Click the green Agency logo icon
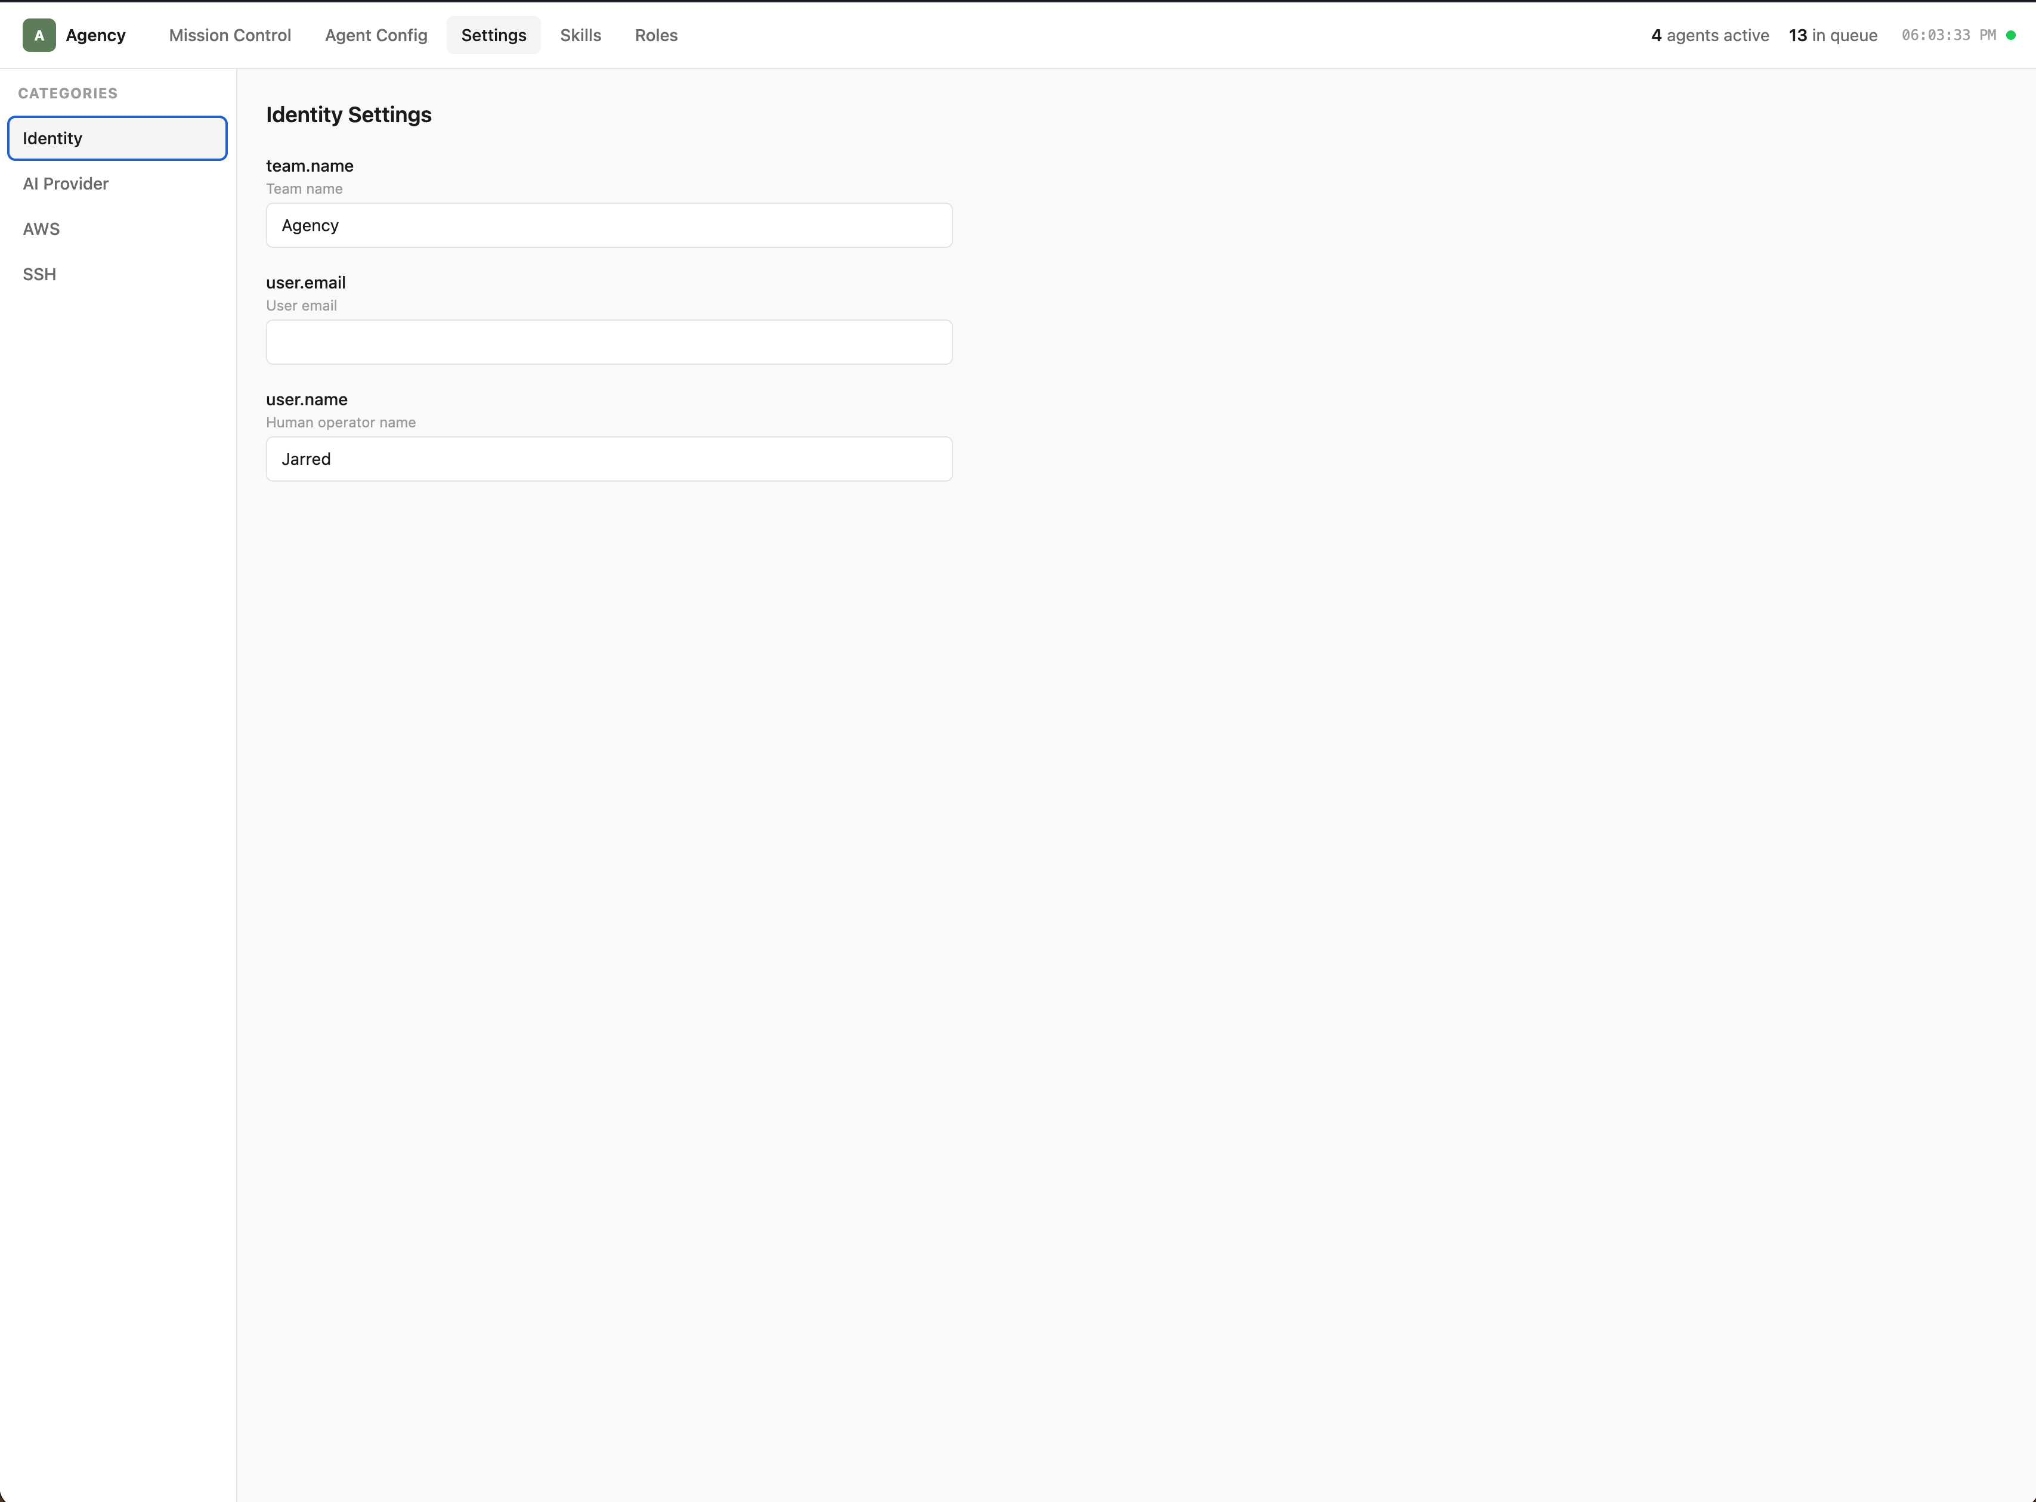This screenshot has width=2036, height=1502. [x=39, y=35]
